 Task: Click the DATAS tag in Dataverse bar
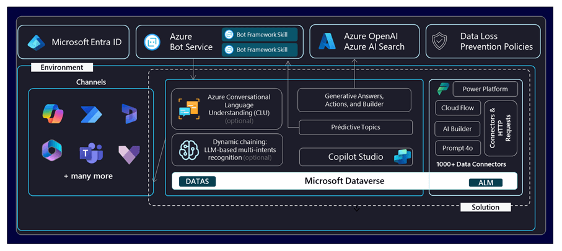pos(198,182)
